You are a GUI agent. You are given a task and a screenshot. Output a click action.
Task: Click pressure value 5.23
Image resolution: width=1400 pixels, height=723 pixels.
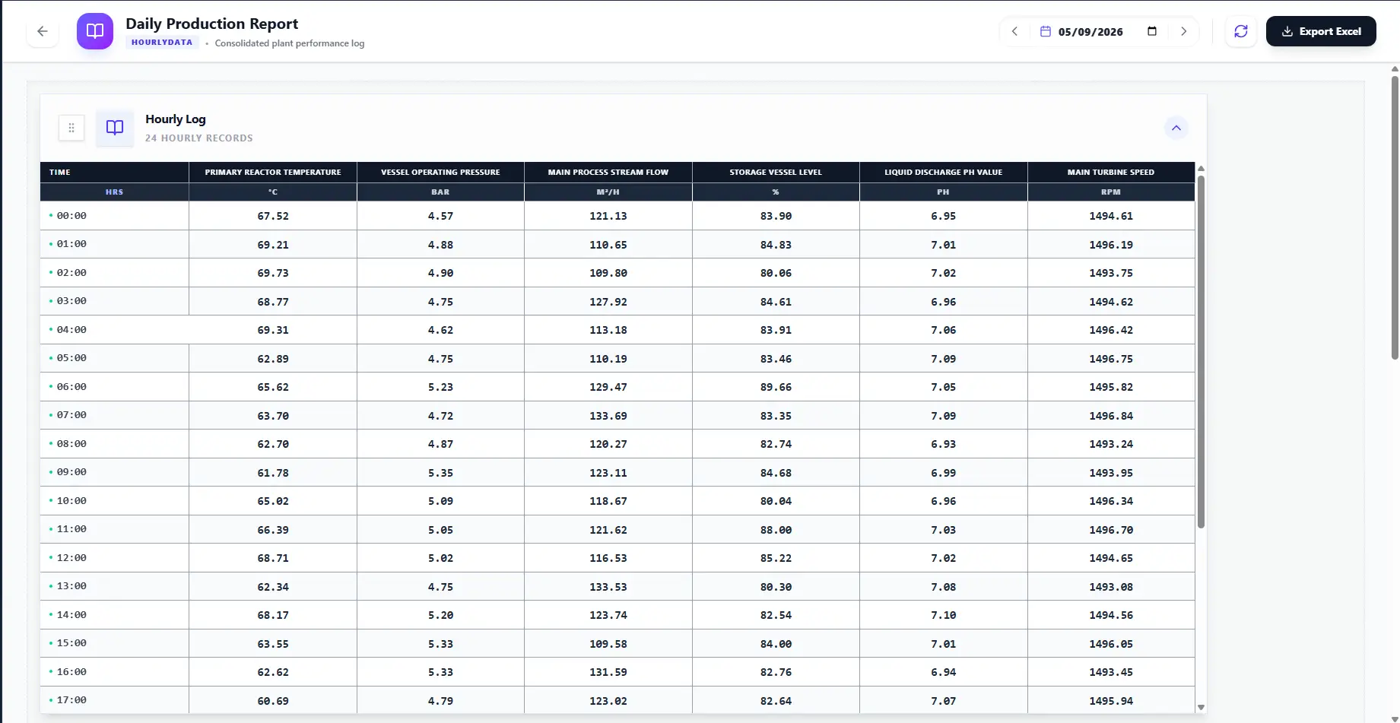(440, 387)
